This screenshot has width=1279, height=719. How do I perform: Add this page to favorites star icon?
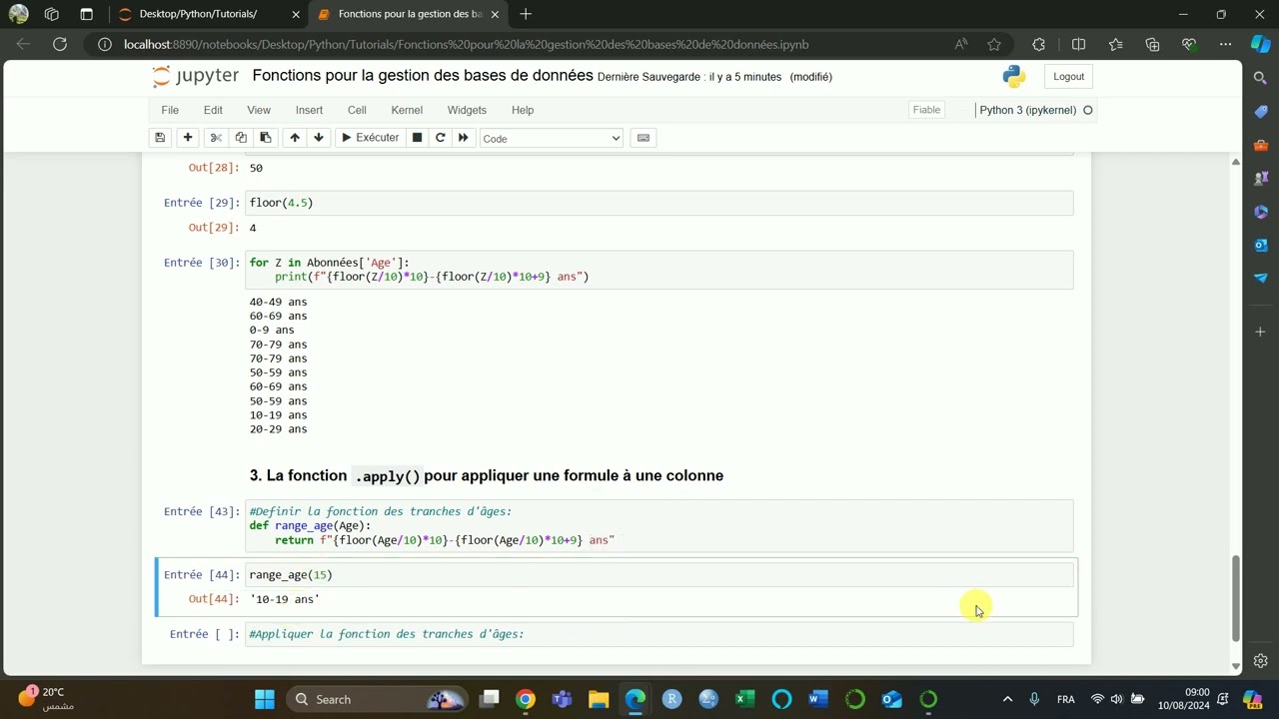click(994, 44)
